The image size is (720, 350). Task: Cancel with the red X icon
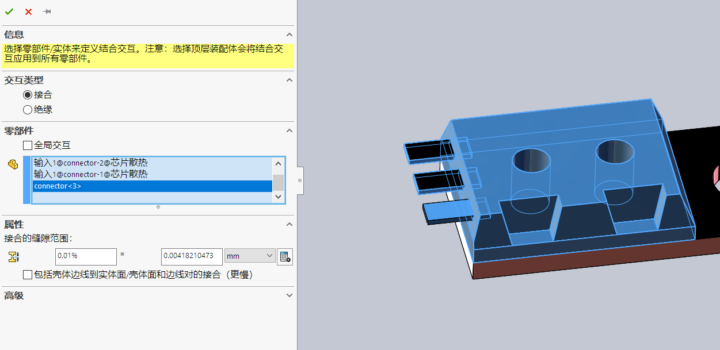pyautogui.click(x=28, y=11)
